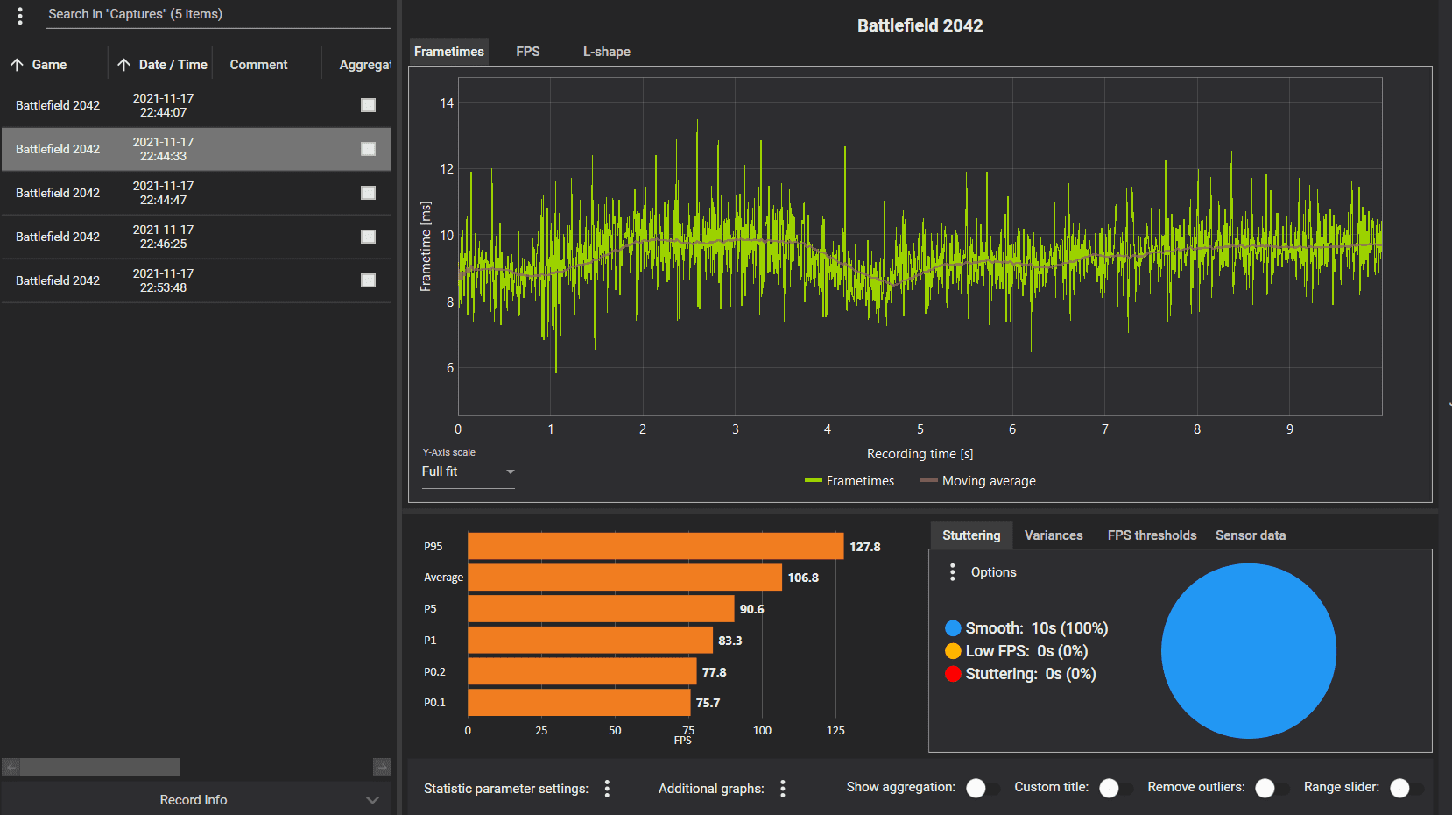Check the box for the 22:44:47 capture

coord(368,193)
